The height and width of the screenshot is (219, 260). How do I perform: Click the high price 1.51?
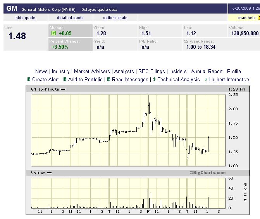pyautogui.click(x=146, y=33)
